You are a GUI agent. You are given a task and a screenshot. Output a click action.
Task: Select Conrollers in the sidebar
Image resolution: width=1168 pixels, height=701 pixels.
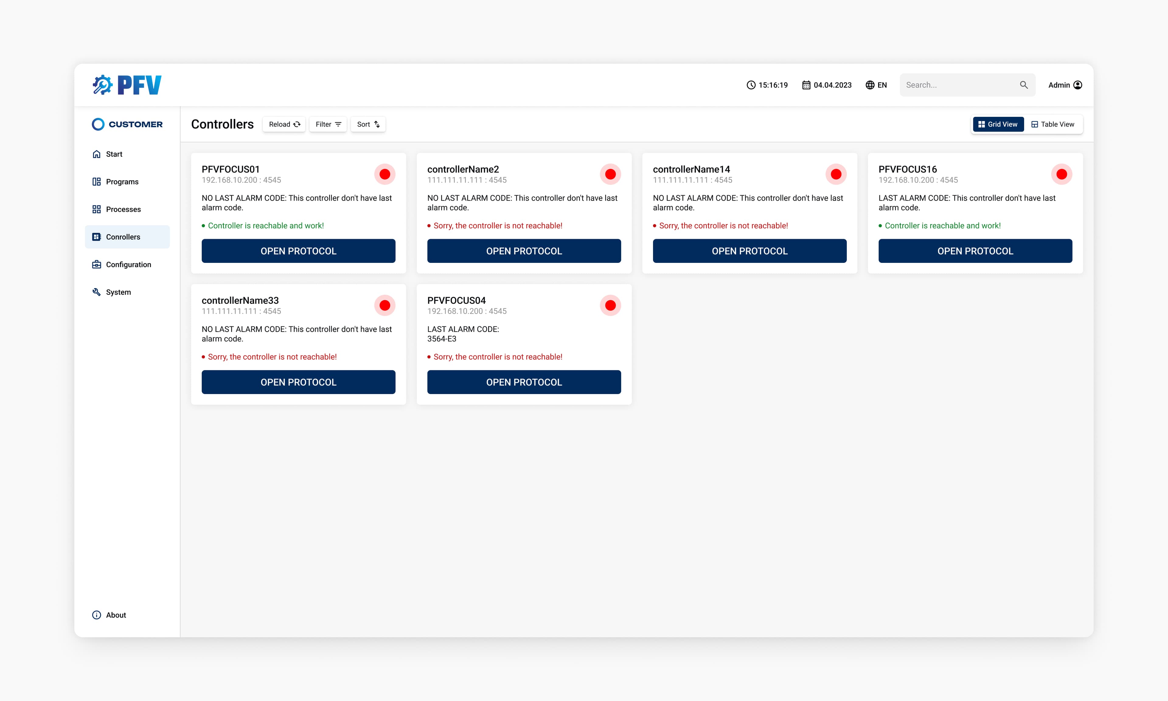click(x=127, y=237)
